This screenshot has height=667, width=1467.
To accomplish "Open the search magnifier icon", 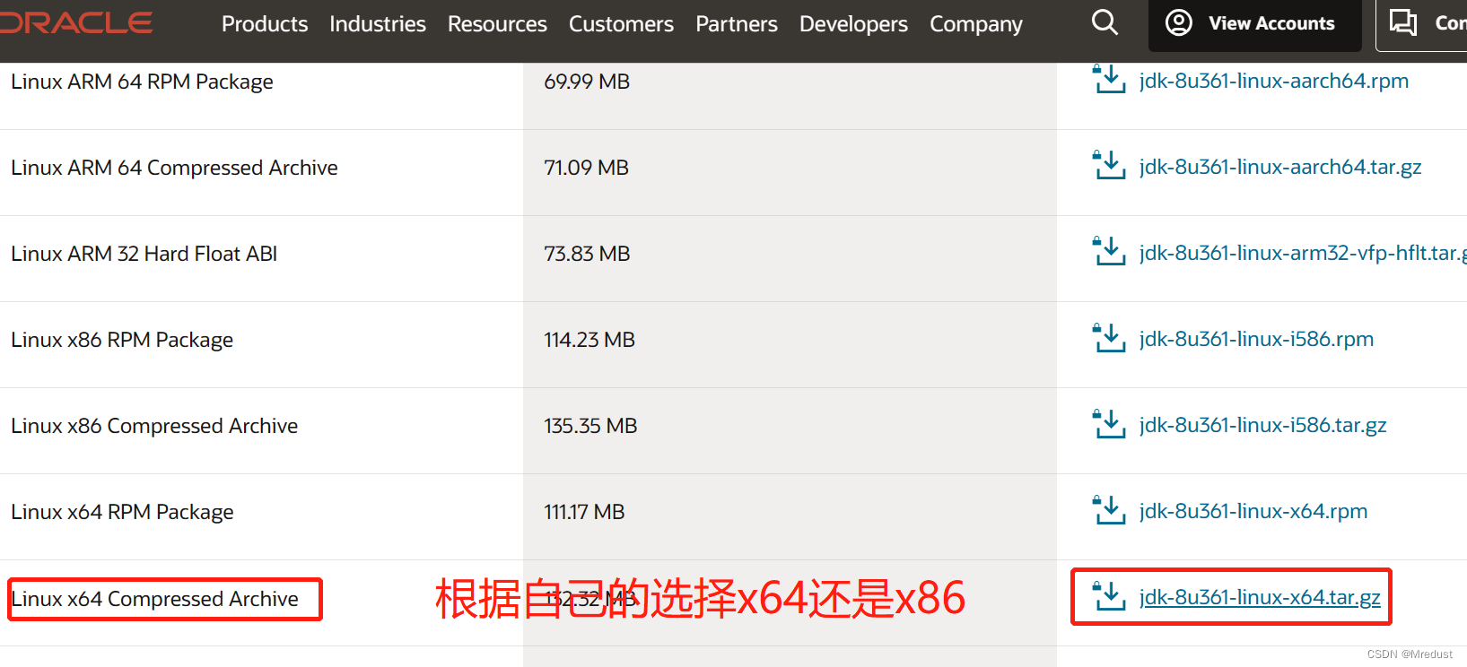I will [1105, 22].
